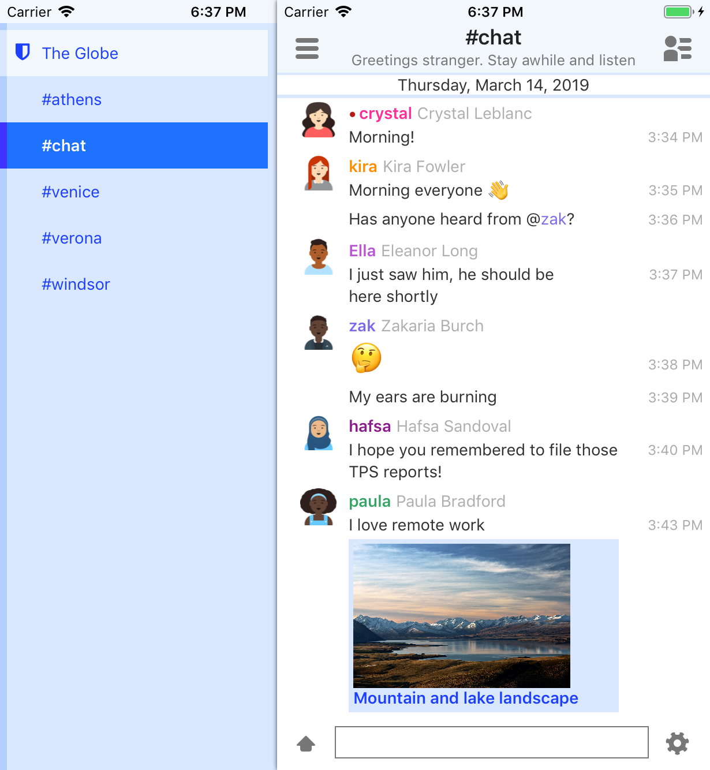Open the mountain lake image thumbnail
The image size is (710, 770).
(x=462, y=616)
